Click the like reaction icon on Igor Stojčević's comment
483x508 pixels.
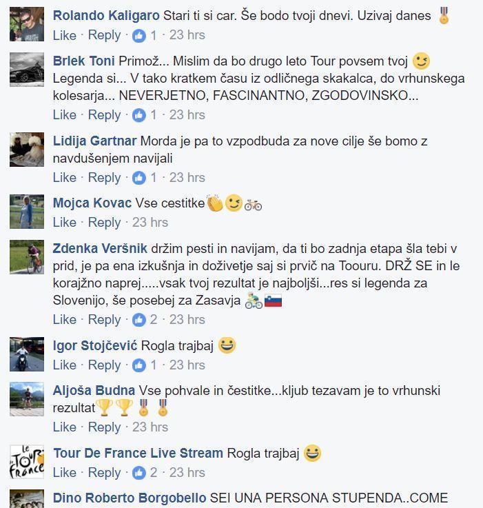click(x=139, y=365)
